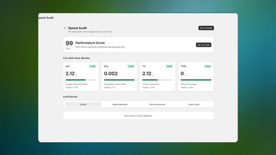Click the Re-run Audit button in the page header
276x155 pixels.
point(206,28)
